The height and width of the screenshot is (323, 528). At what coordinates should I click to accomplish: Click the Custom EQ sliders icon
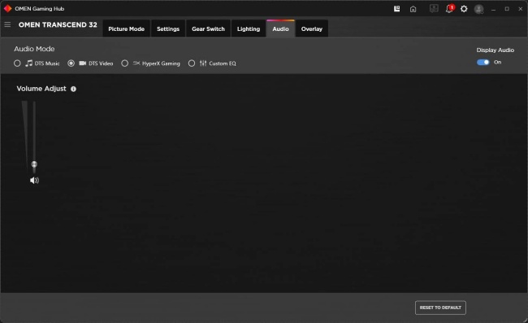point(203,63)
